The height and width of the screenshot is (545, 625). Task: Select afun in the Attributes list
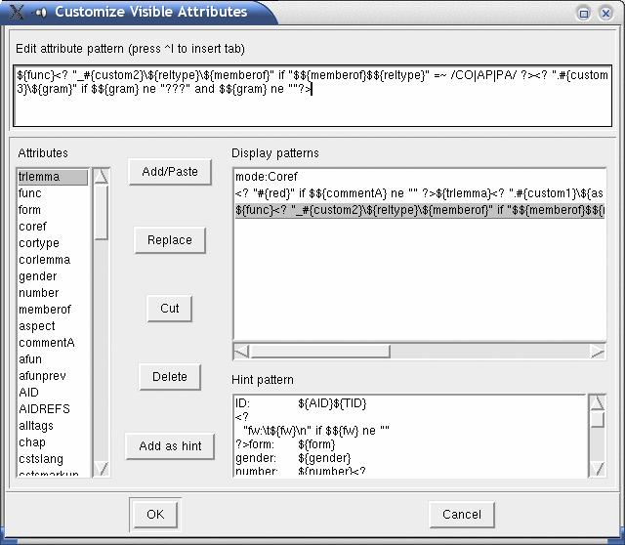(x=53, y=359)
